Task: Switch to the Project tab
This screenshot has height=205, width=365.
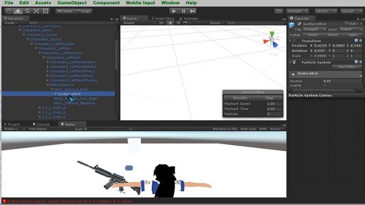Action: (x=11, y=124)
